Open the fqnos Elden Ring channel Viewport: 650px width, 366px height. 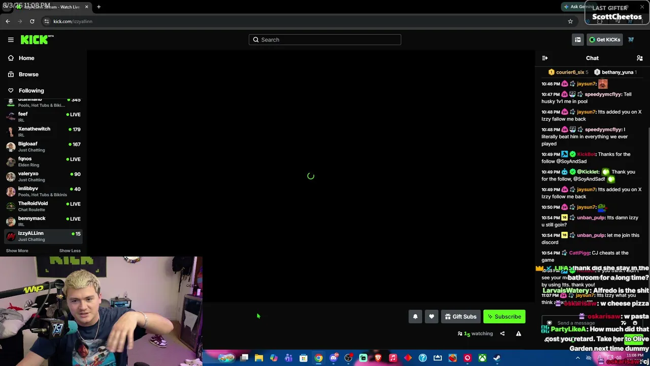coord(43,162)
